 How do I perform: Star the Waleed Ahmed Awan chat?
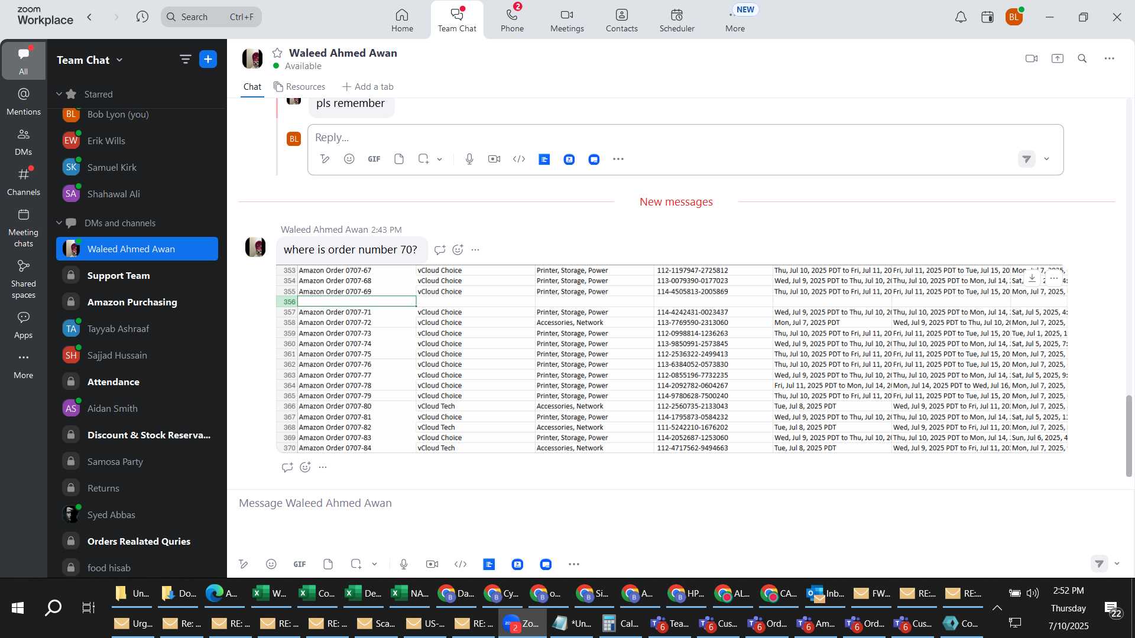tap(277, 53)
